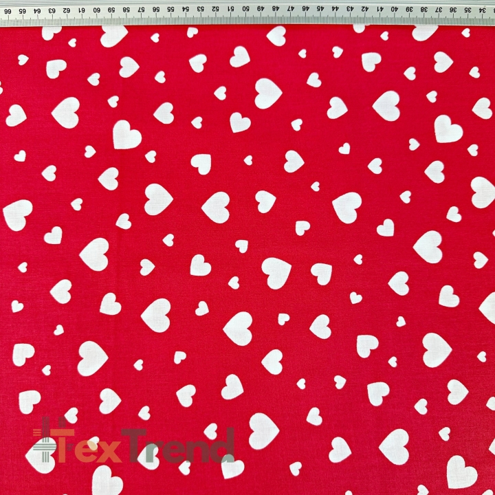Click the 34 mark on the ruler

483,10
